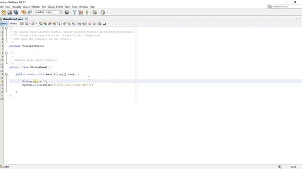Go to Previous Bookmark icon
Viewport: 302px width, 169px height.
(x=65, y=24)
